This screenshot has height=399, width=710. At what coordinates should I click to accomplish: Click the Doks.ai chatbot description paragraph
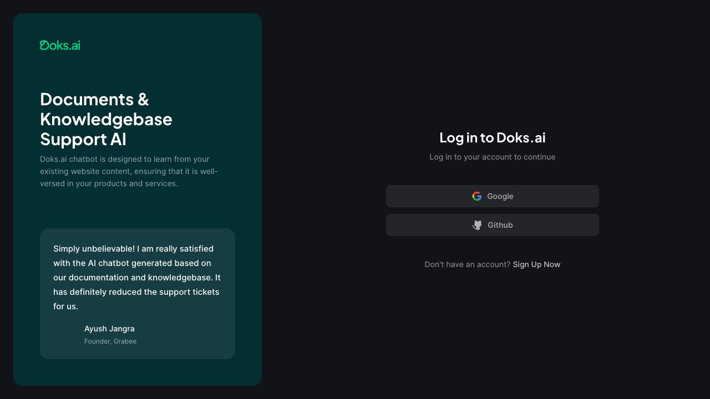click(129, 171)
